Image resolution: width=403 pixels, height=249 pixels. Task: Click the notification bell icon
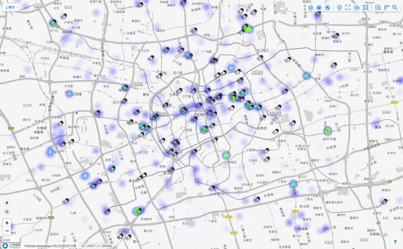coord(7,202)
